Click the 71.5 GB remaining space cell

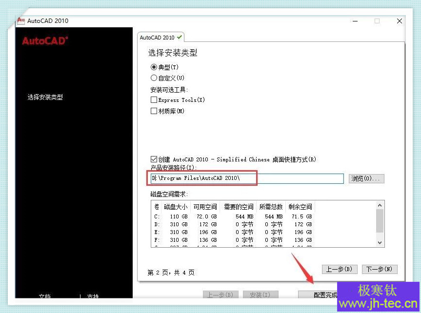(302, 216)
